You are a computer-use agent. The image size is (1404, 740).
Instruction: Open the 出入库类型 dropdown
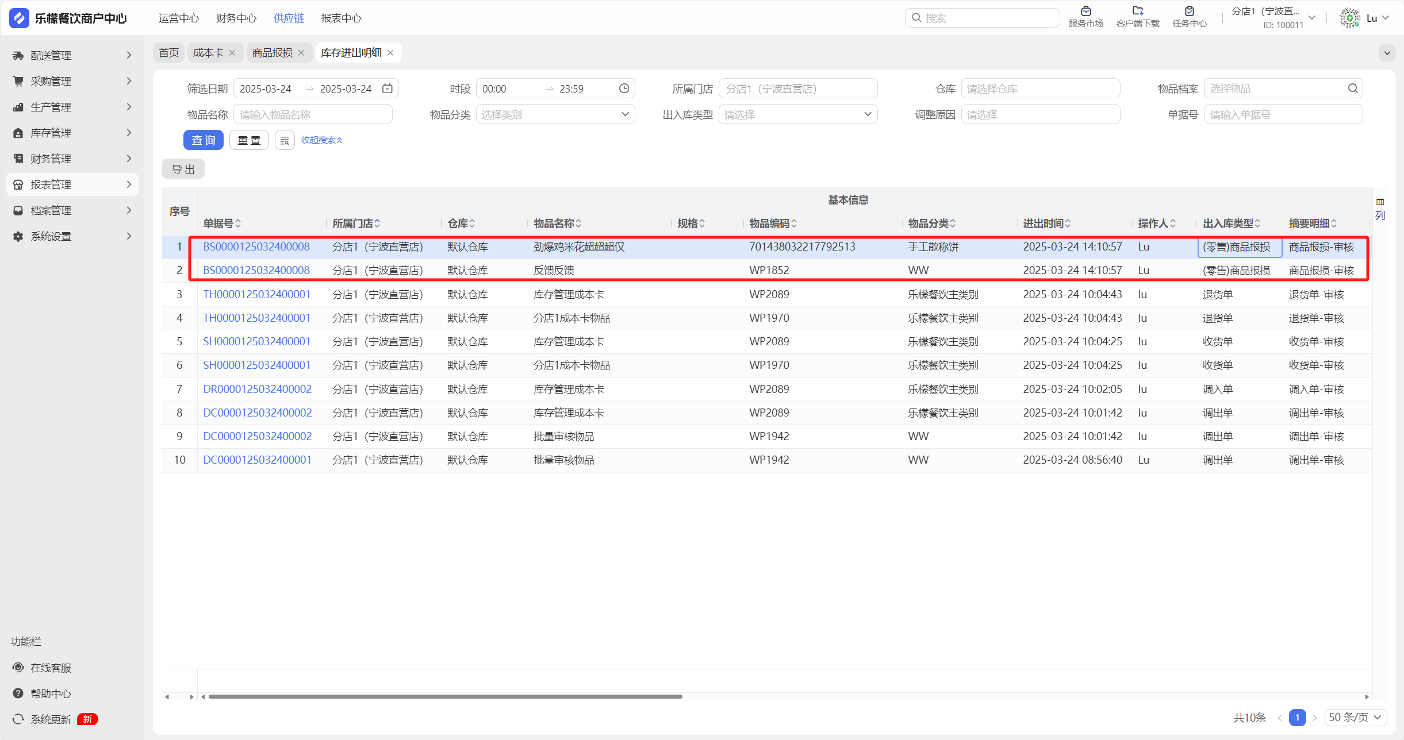(797, 114)
